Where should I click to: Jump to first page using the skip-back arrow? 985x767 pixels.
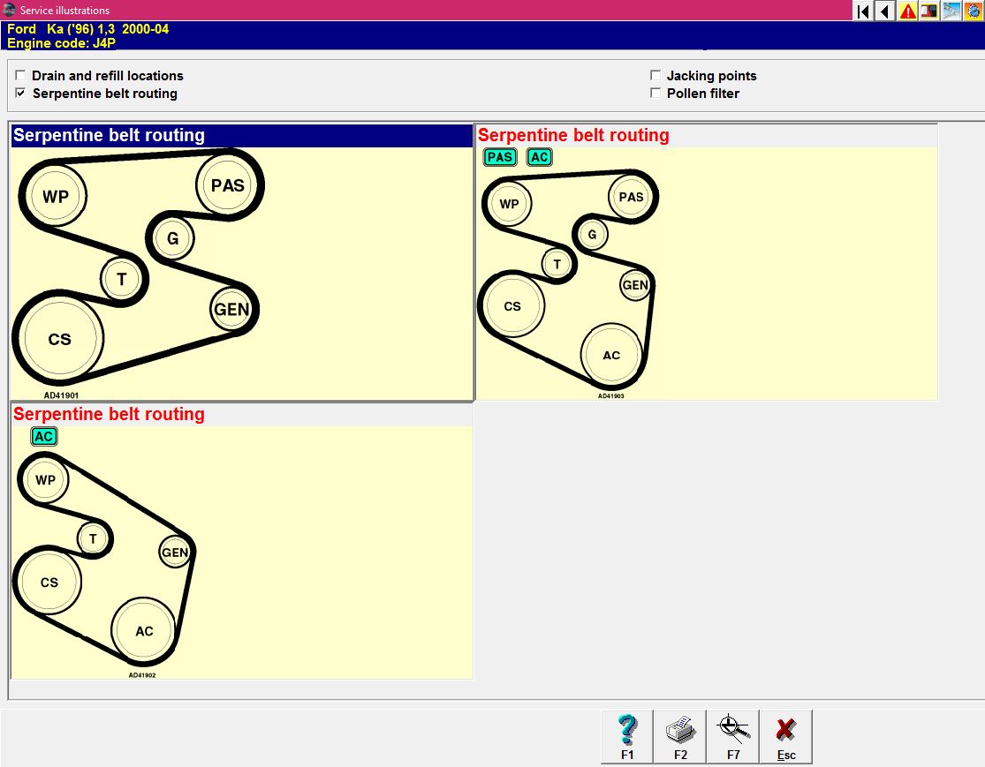click(862, 11)
